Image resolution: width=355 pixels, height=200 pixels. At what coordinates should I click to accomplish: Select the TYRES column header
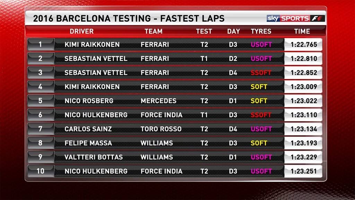[x=261, y=31]
